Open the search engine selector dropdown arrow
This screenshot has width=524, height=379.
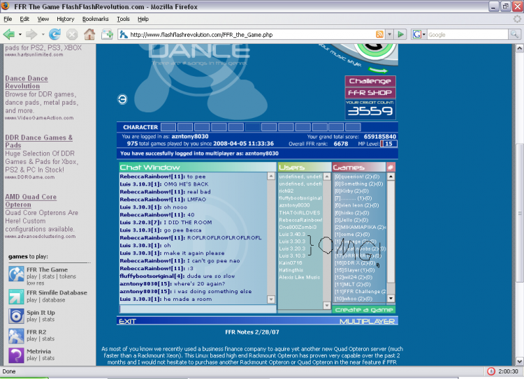coord(424,34)
